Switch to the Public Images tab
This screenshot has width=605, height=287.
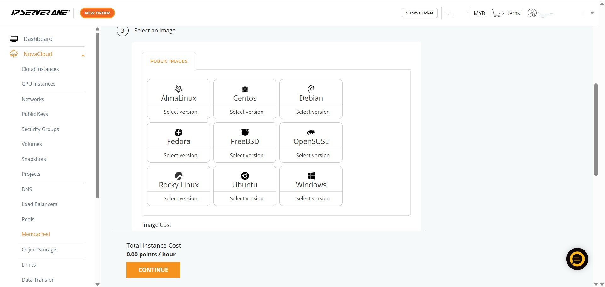(169, 61)
